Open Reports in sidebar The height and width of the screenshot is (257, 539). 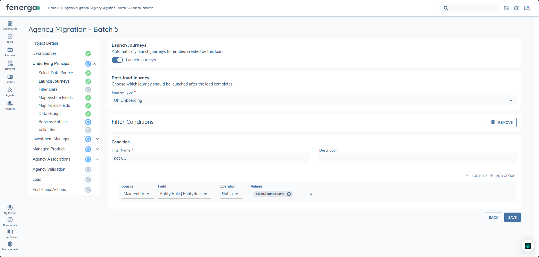point(10,105)
